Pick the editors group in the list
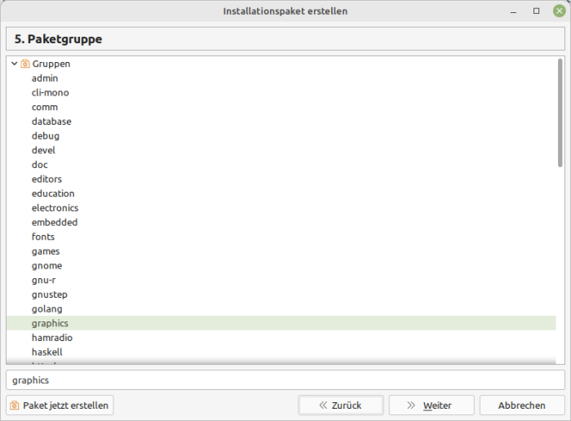The height and width of the screenshot is (421, 571). click(x=281, y=179)
